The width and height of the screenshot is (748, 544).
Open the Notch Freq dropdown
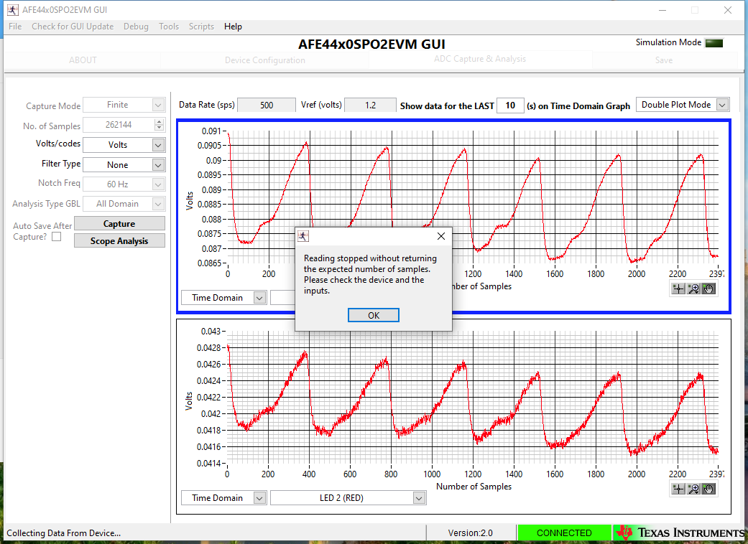click(x=158, y=184)
